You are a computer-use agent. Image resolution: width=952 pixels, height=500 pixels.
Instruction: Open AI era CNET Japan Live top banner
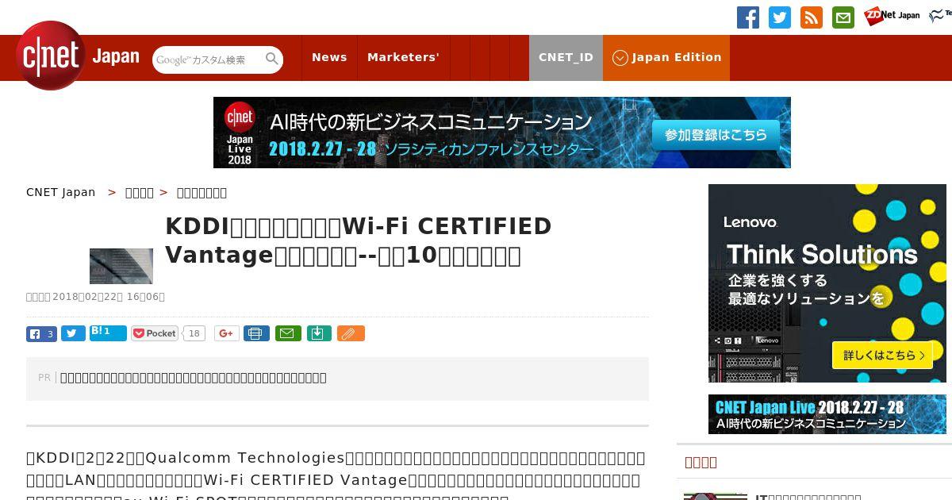[501, 133]
